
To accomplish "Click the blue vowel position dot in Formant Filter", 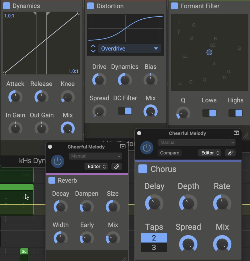I will (x=209, y=53).
